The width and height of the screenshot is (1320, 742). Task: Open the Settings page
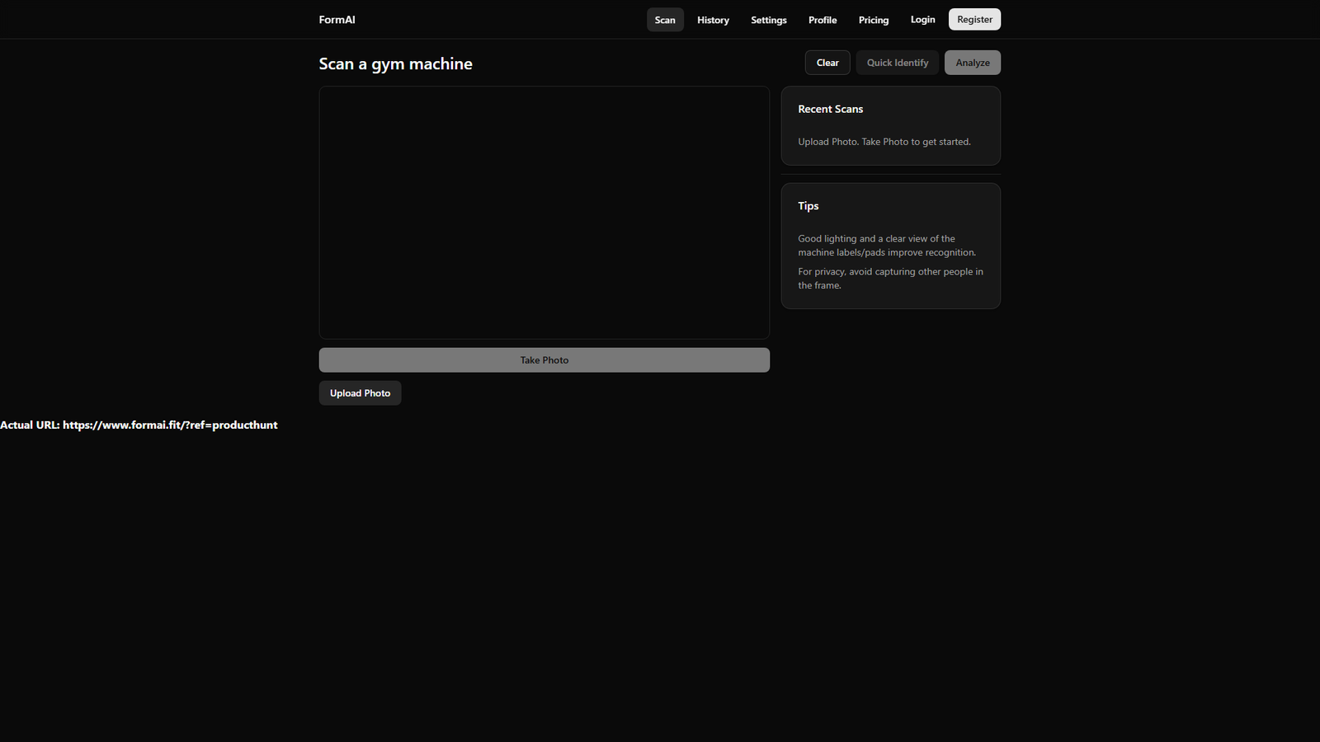point(768,19)
